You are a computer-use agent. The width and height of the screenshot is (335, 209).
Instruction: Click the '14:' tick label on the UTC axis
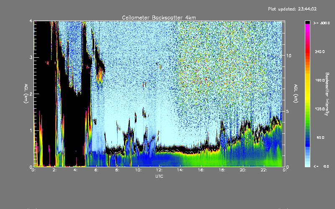tap(180, 170)
